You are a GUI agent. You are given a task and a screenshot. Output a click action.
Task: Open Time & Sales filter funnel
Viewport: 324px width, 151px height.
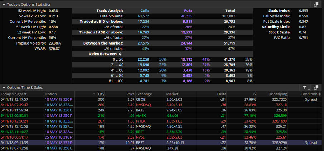coord(305,88)
